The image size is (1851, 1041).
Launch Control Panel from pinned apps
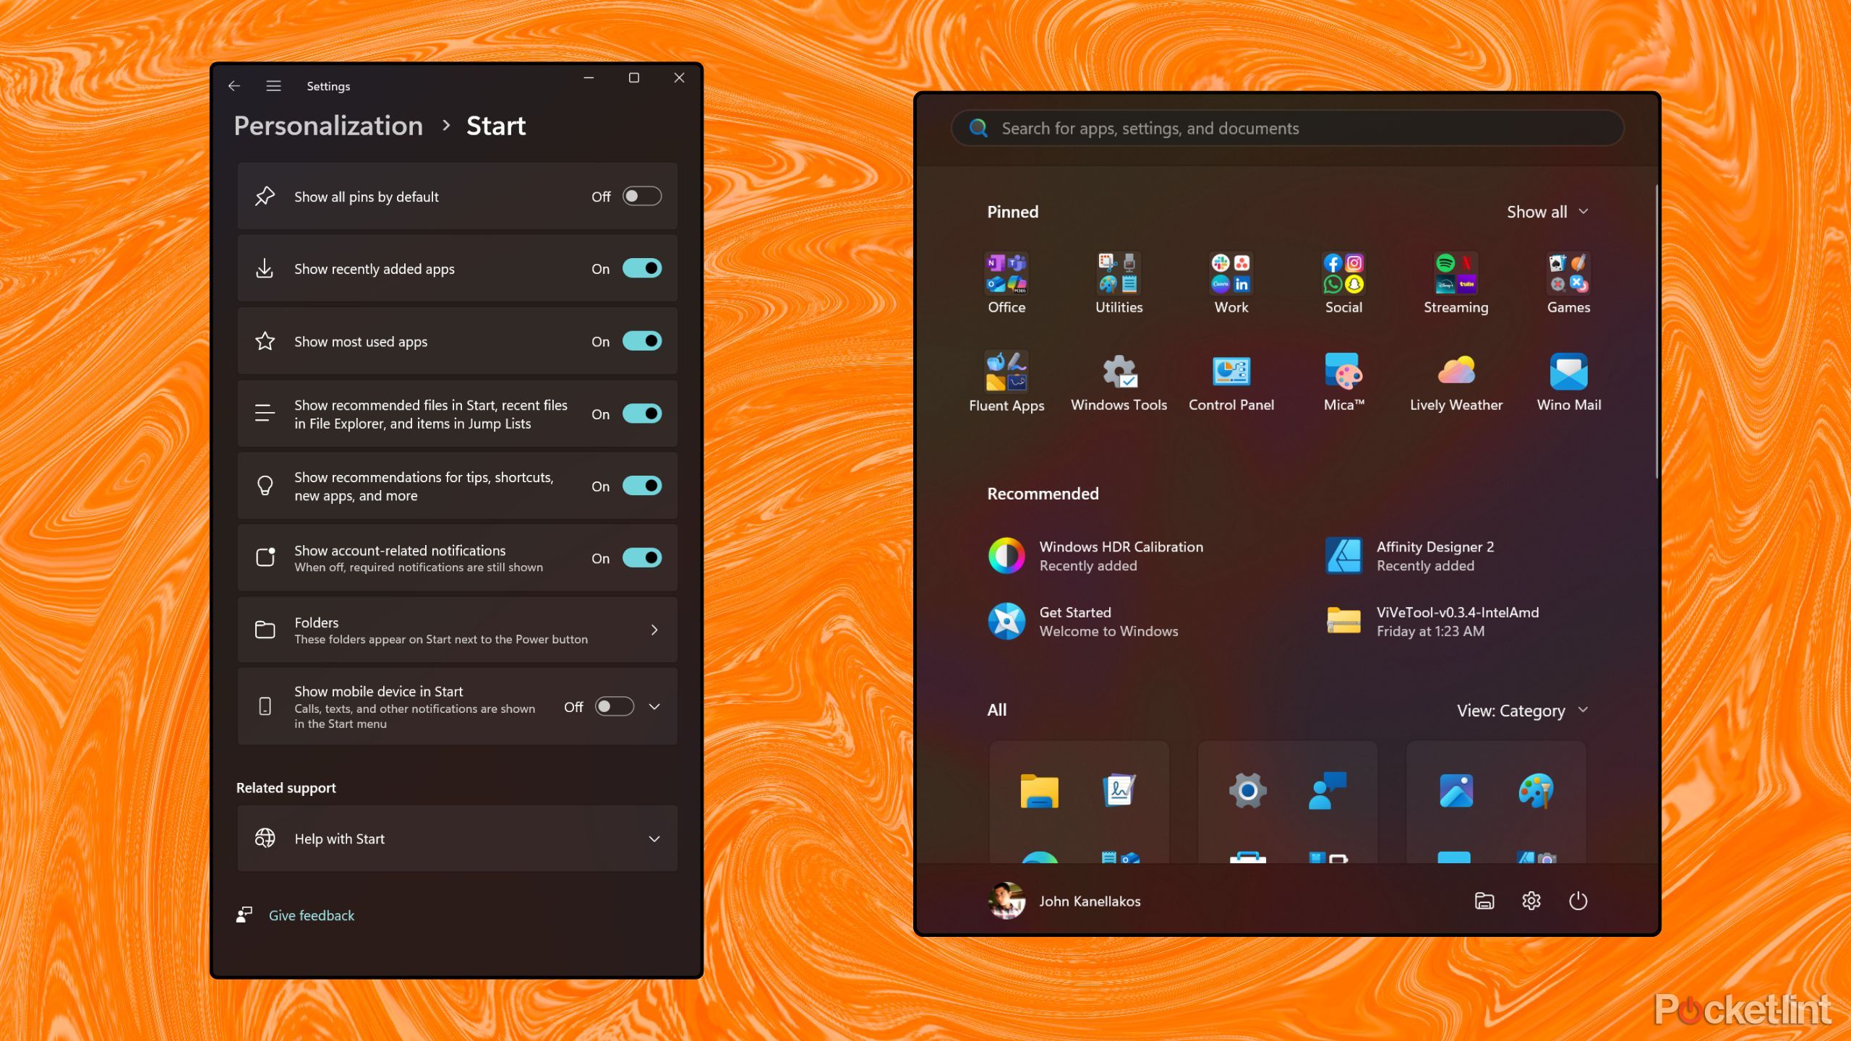(x=1231, y=381)
